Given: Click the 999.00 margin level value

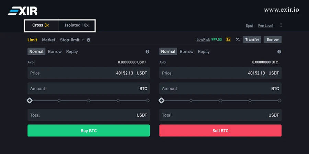Looking at the screenshot, I should tap(217, 39).
